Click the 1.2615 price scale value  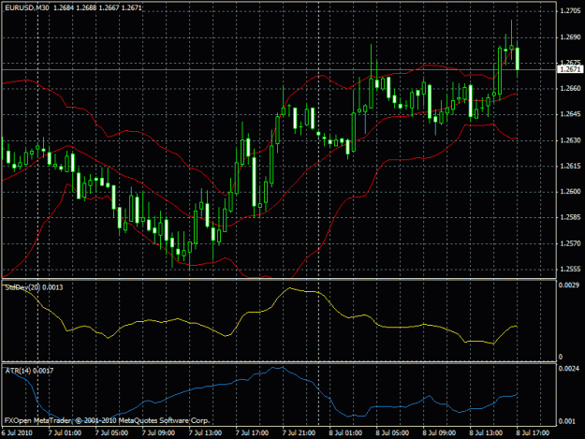click(570, 166)
